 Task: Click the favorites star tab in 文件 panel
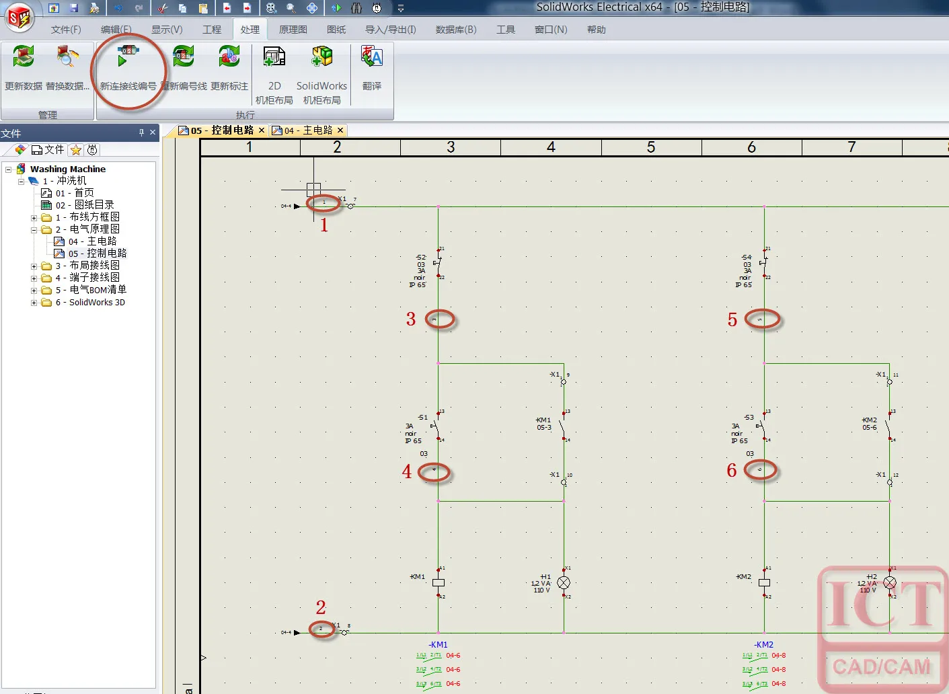76,150
